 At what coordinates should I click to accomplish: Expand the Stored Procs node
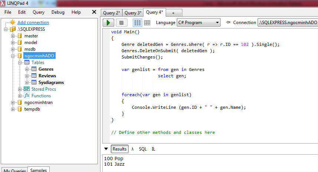coord(20,89)
